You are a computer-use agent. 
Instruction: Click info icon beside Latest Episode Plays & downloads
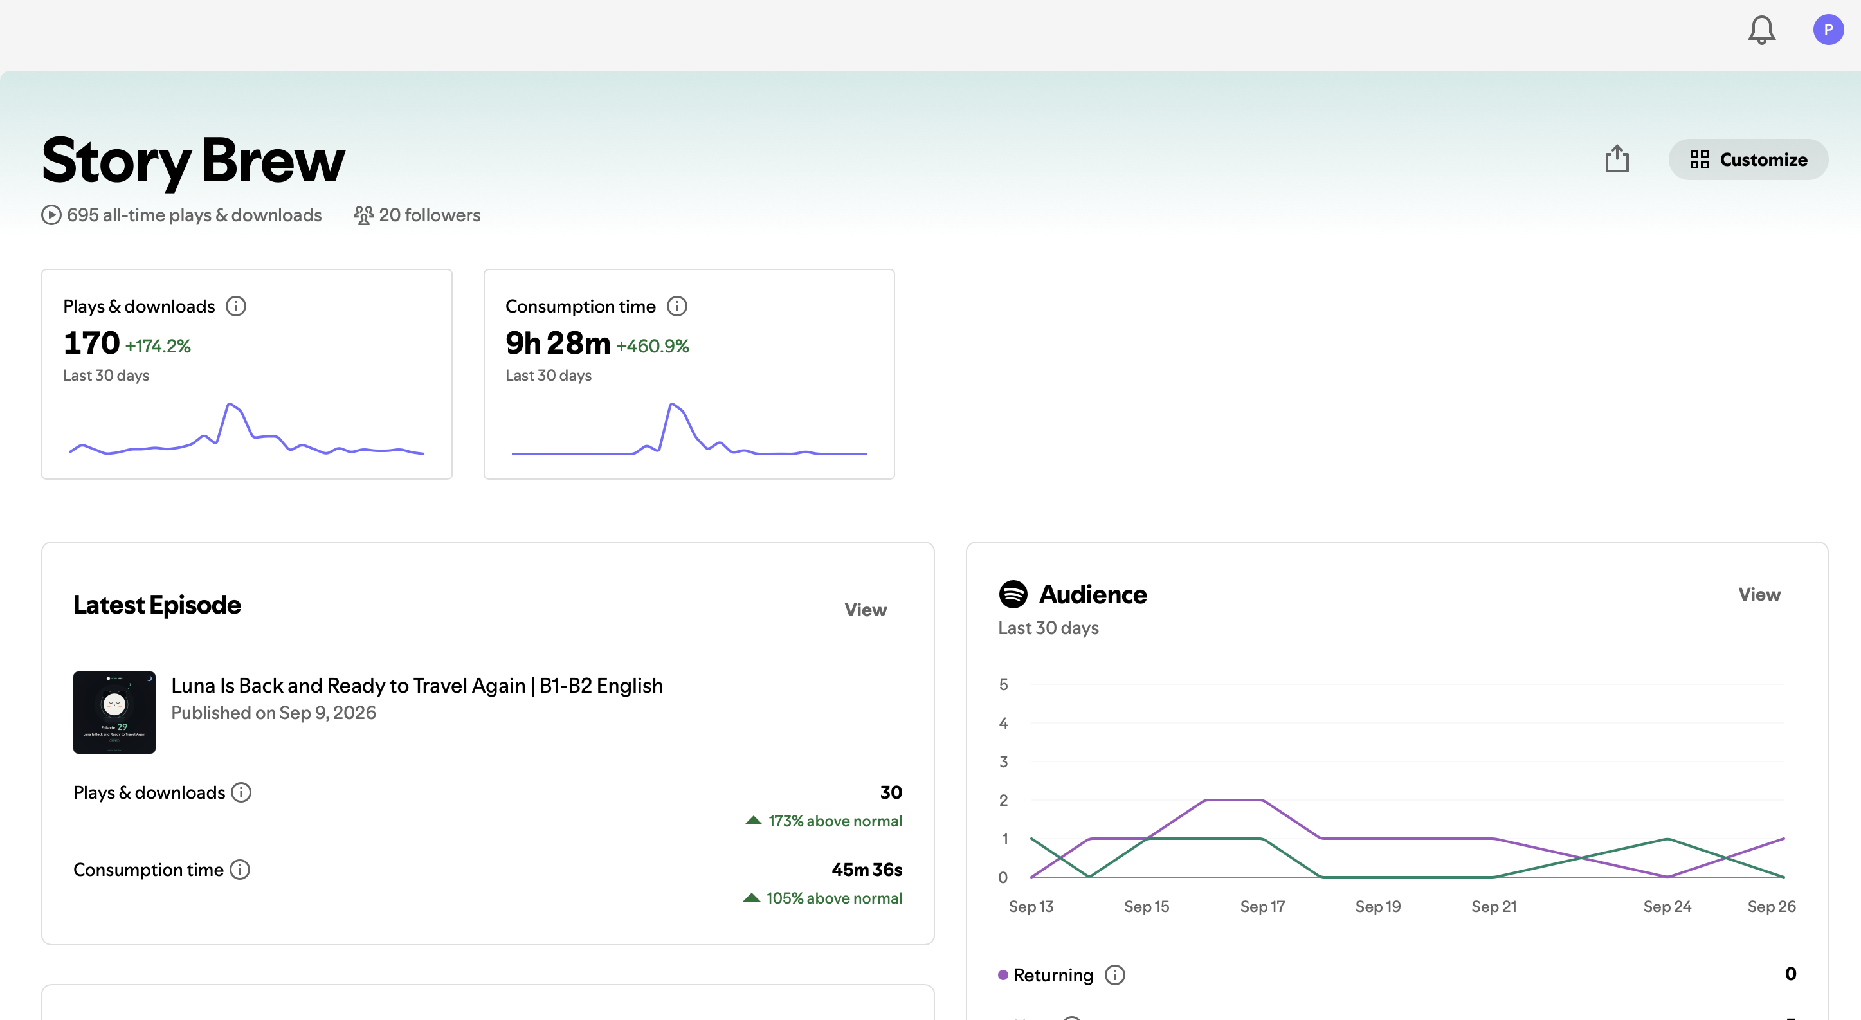(241, 792)
